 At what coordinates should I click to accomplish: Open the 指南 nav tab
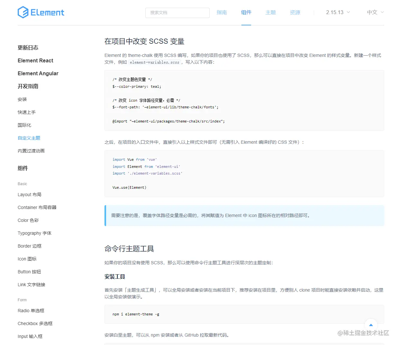[x=222, y=12]
